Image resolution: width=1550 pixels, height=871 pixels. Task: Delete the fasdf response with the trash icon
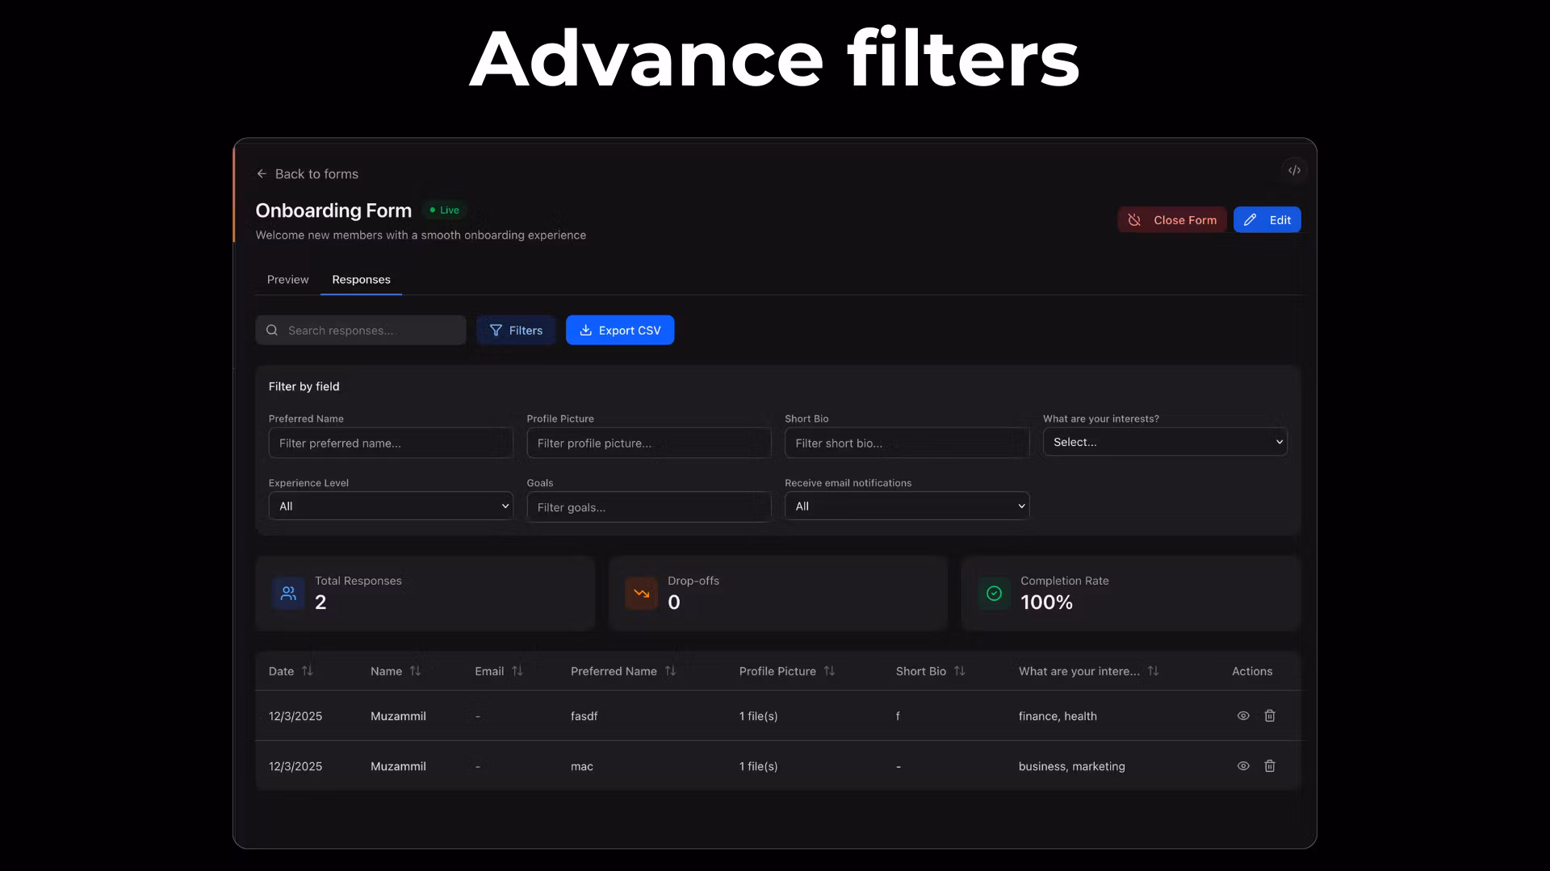coord(1269,715)
